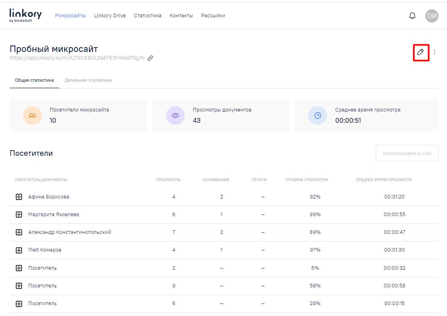Open Linkory Drive in top menu
Screen dimensions: 447x316
[x=110, y=16]
